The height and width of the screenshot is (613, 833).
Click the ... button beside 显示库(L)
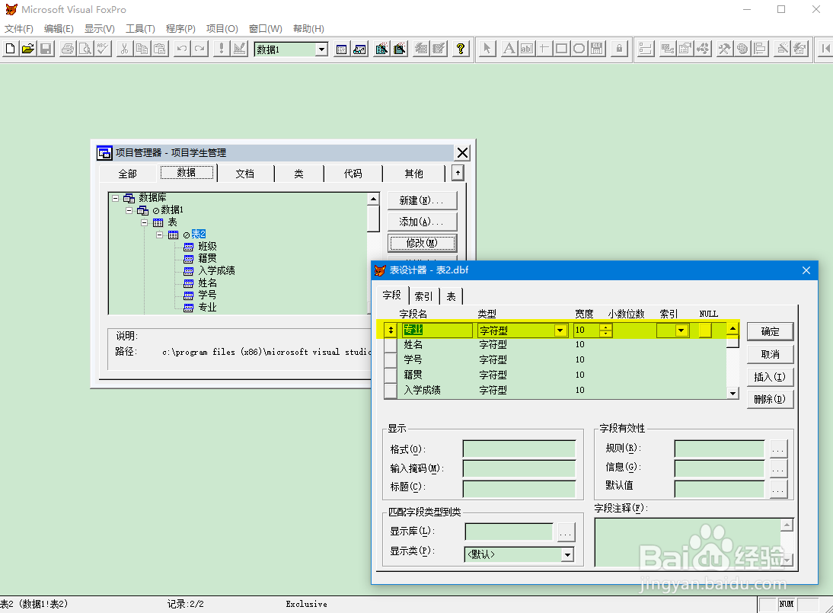click(x=566, y=532)
